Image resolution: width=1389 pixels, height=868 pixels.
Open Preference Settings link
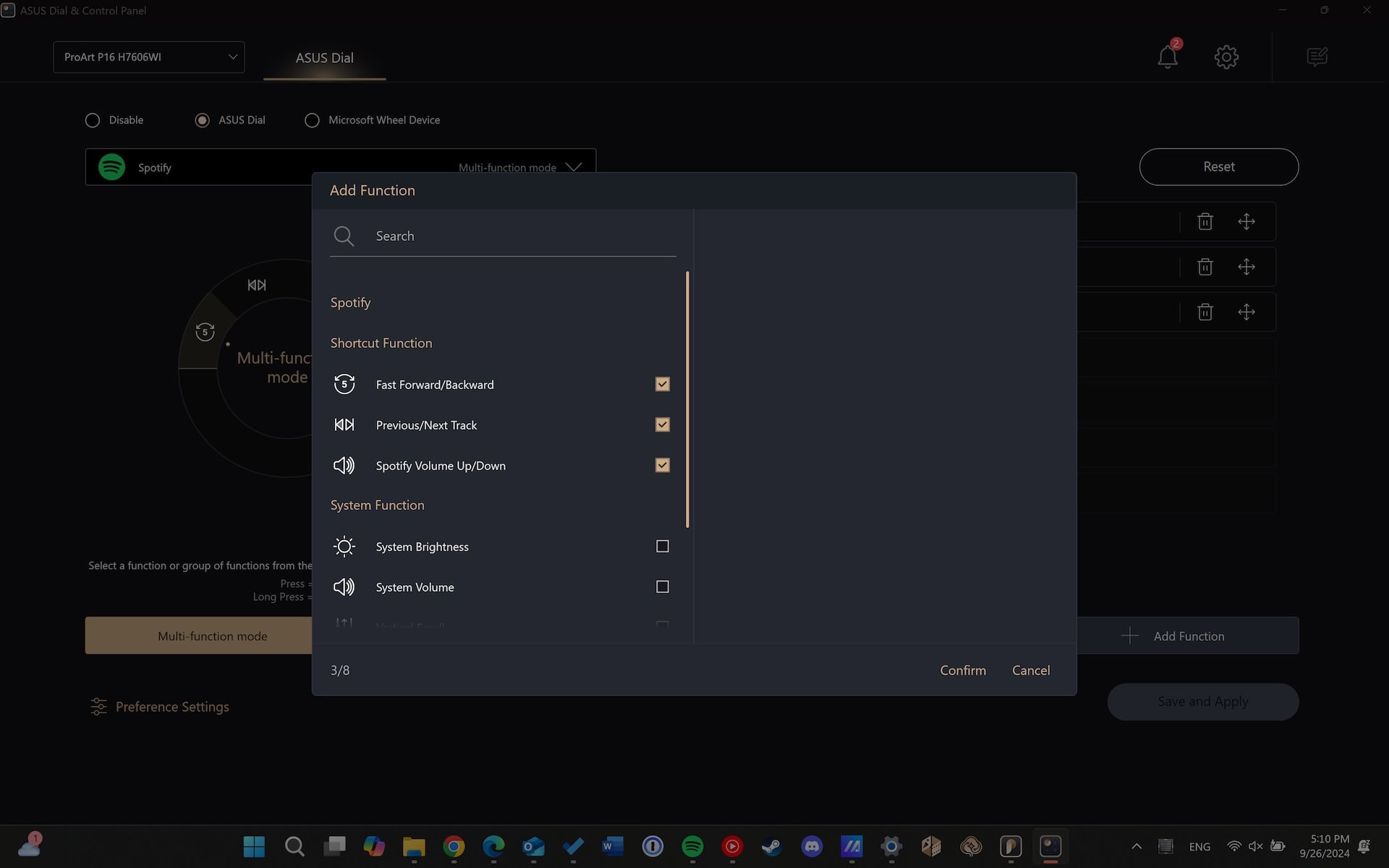click(172, 707)
